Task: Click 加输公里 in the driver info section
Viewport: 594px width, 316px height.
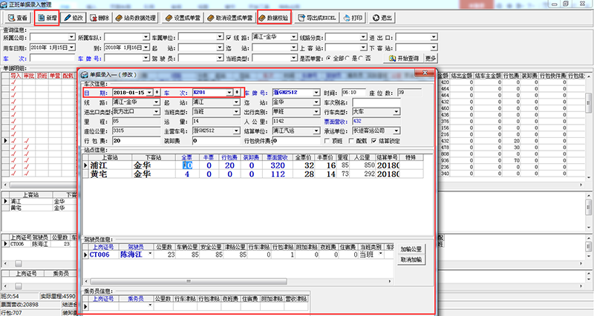Action: [411, 249]
